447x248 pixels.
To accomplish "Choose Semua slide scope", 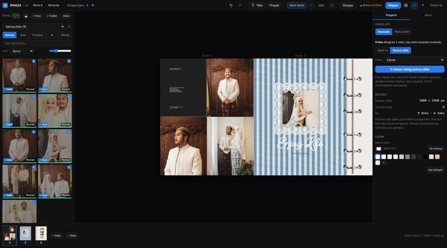I will [400, 50].
